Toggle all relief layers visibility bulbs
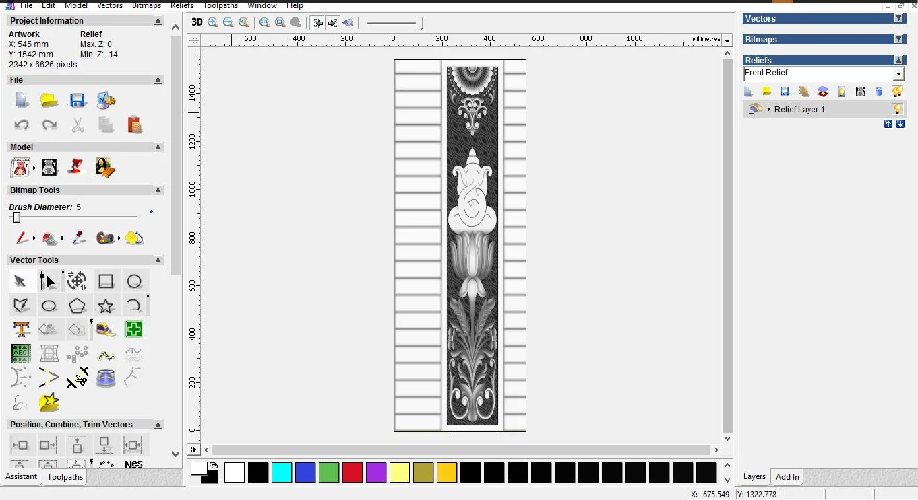The width and height of the screenshot is (918, 500). (x=897, y=92)
